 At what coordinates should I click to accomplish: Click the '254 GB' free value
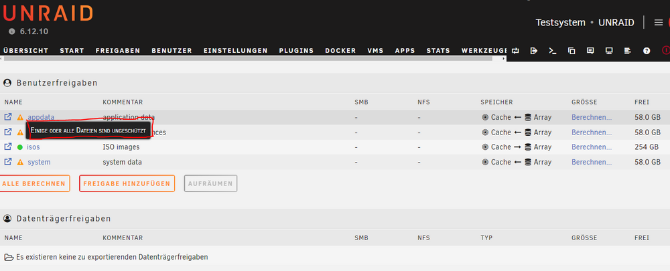(647, 147)
